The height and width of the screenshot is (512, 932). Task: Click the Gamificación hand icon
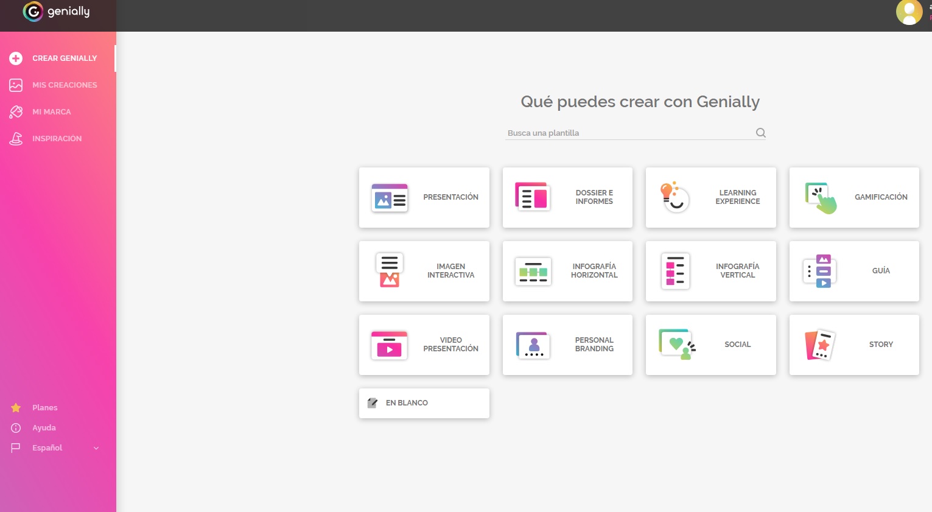[x=819, y=197]
